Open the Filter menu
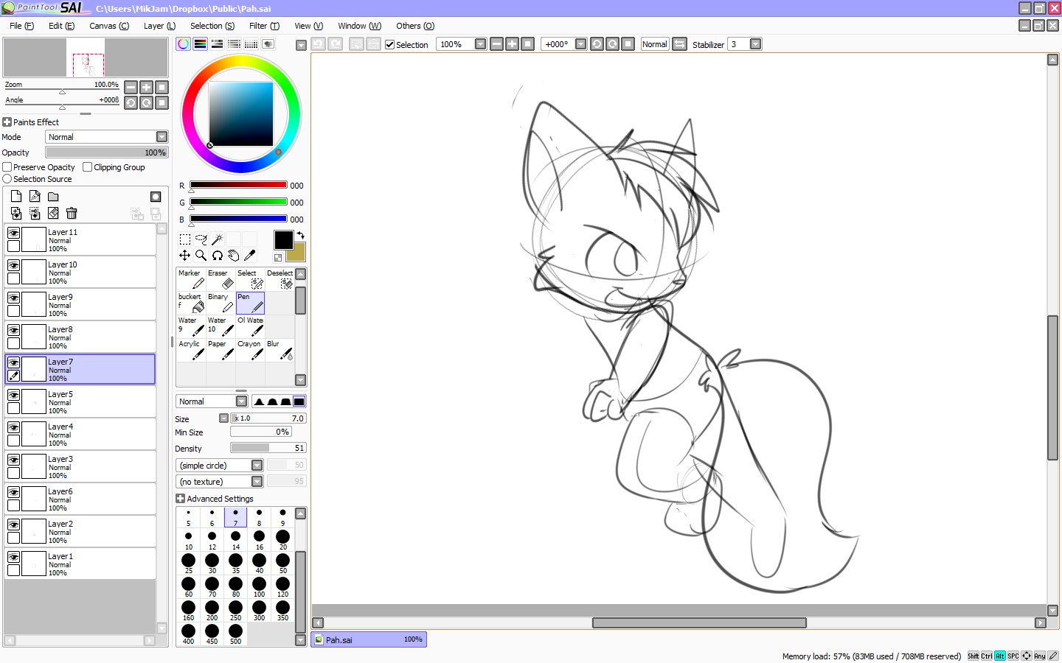Viewport: 1062px width, 663px height. click(264, 26)
